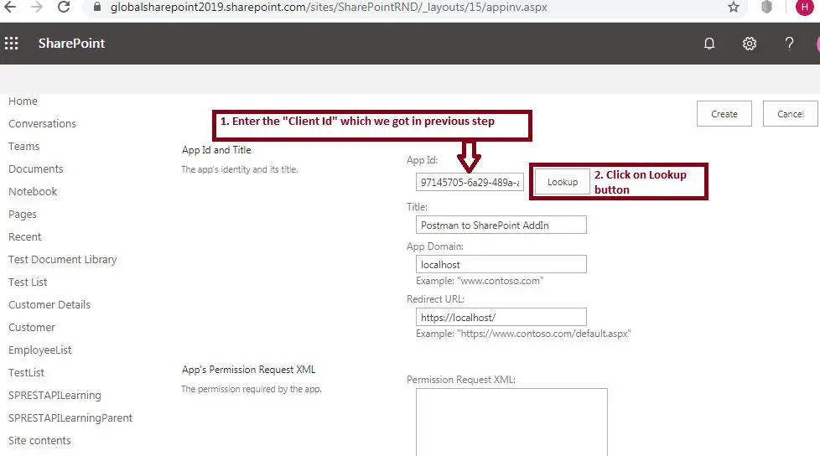Open Test Document Library link
This screenshot has height=456, width=820.
(63, 259)
